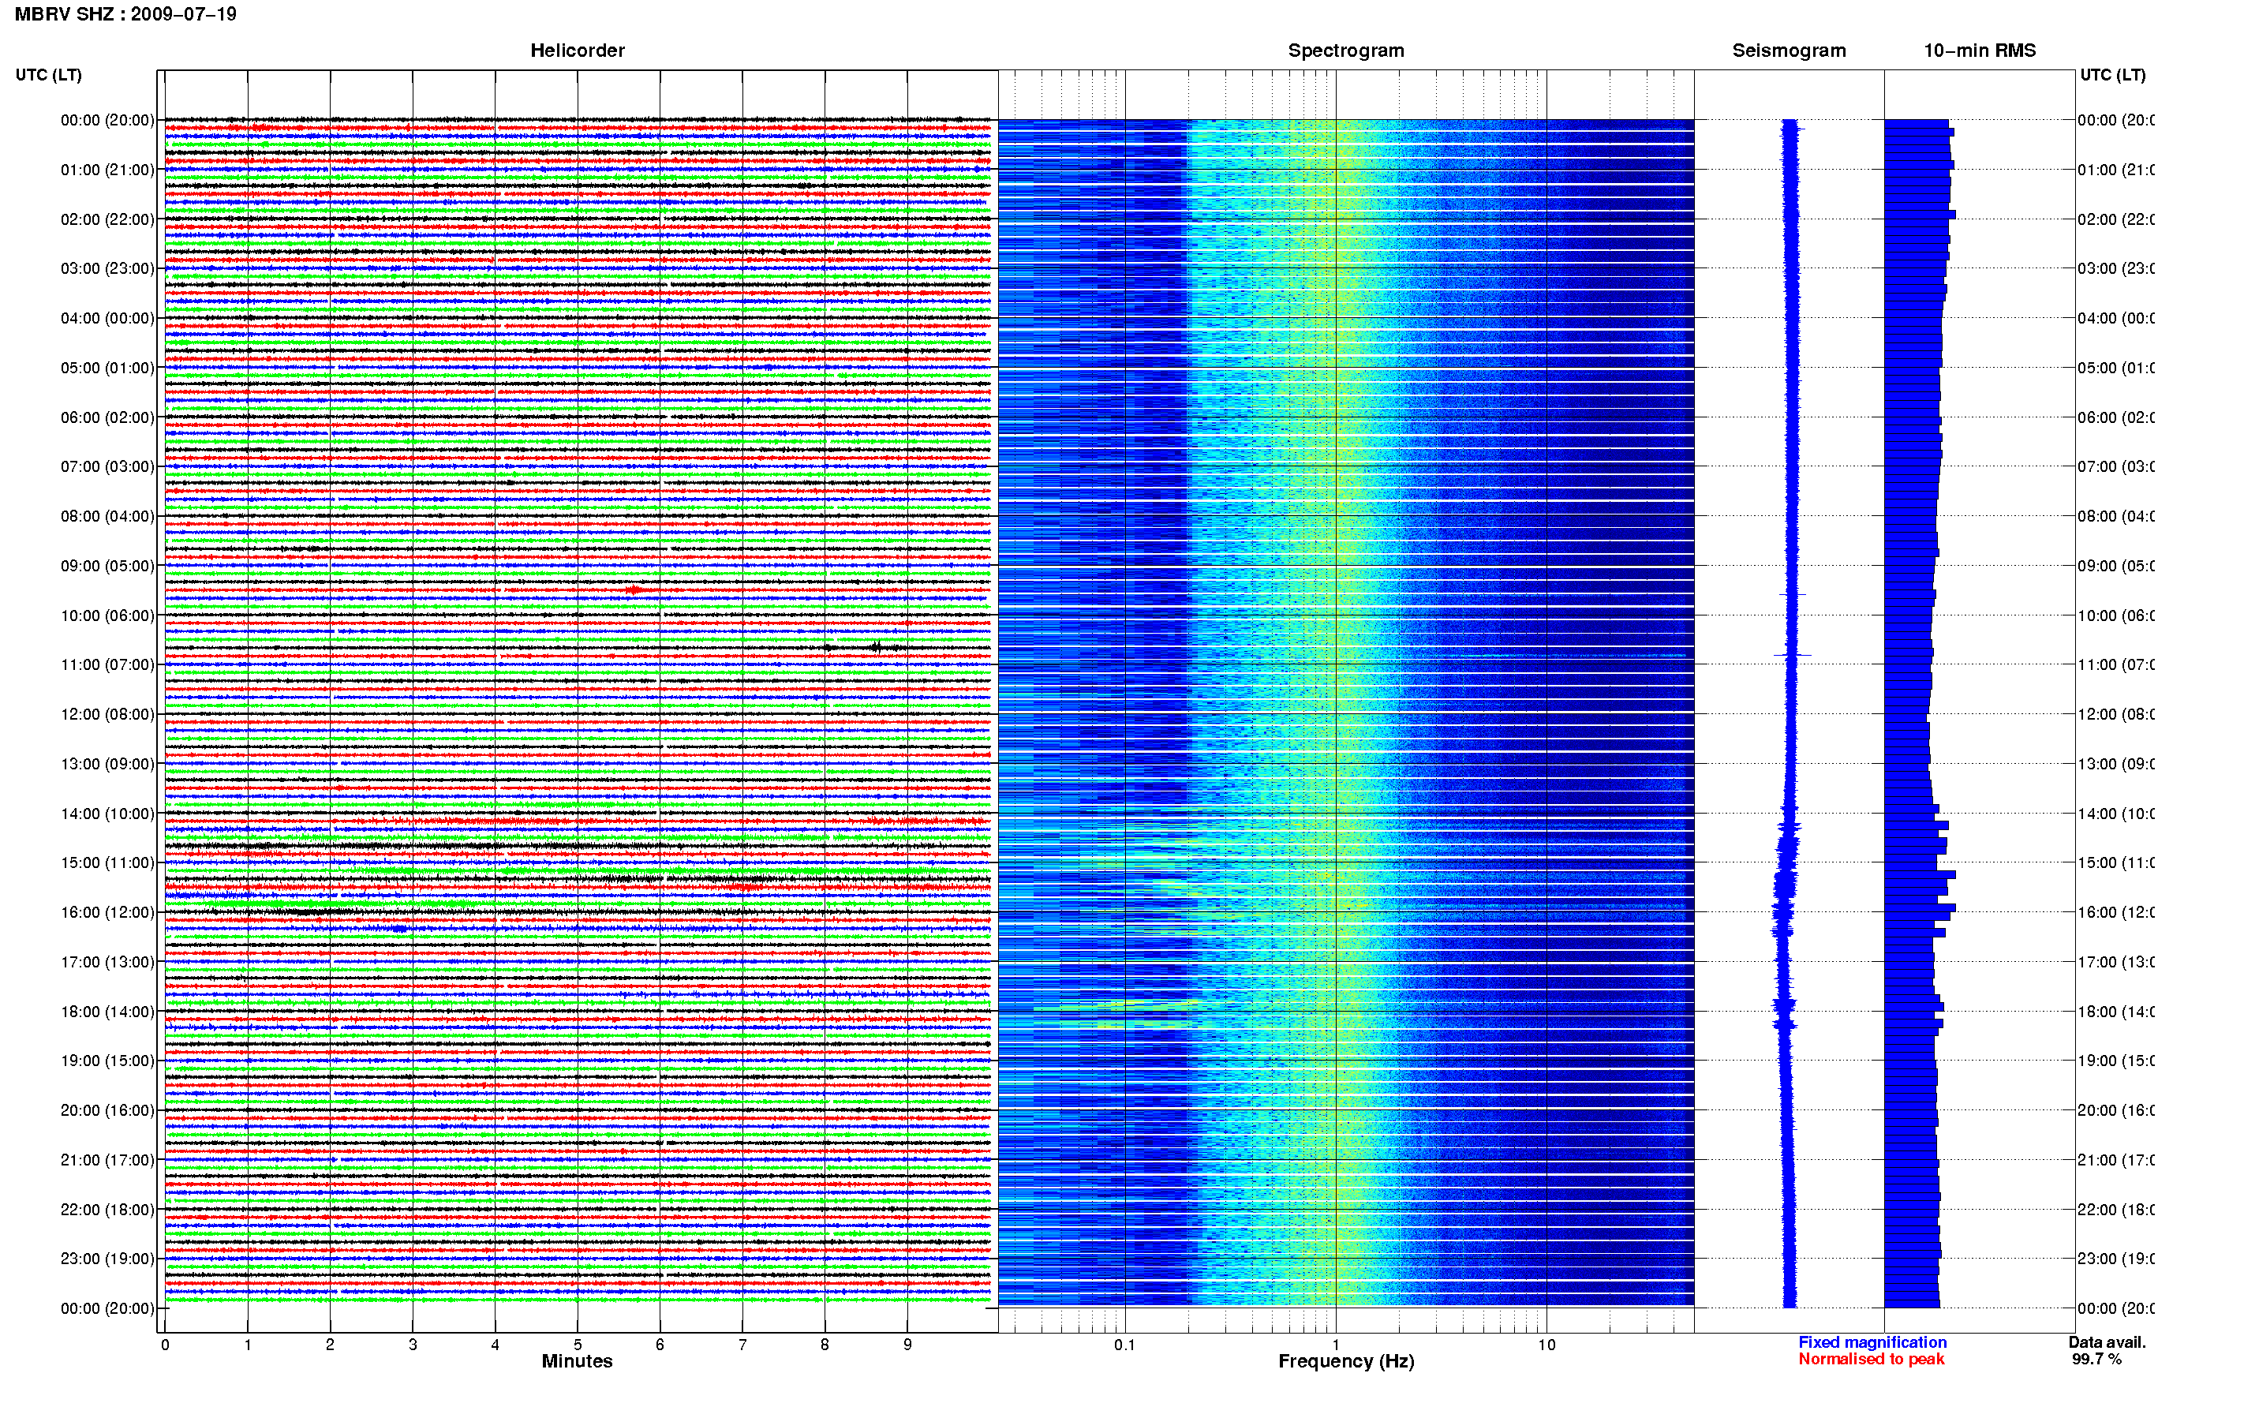Click the left 02:00 (22:00) time label
This screenshot has height=1403, width=2244.
tap(107, 219)
